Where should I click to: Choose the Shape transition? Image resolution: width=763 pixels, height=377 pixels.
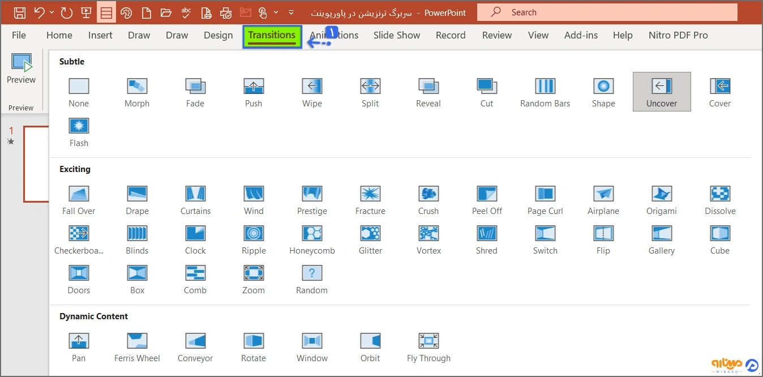[x=603, y=92]
